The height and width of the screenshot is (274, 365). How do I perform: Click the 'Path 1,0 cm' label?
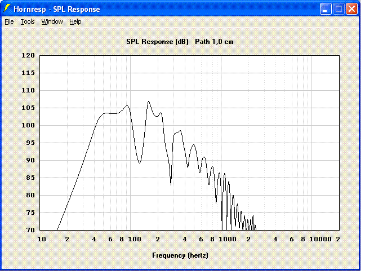214,42
